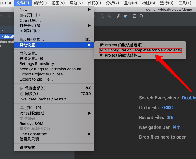Choose 使目录只读 menu item
This screenshot has width=196, height=159.
[x=54, y=139]
